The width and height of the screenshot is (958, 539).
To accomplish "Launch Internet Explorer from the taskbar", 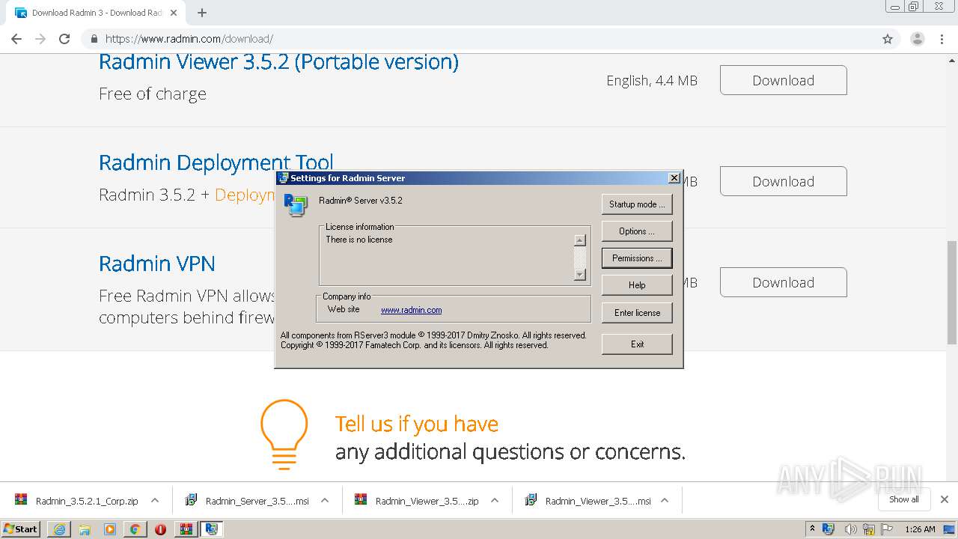I will (x=59, y=529).
